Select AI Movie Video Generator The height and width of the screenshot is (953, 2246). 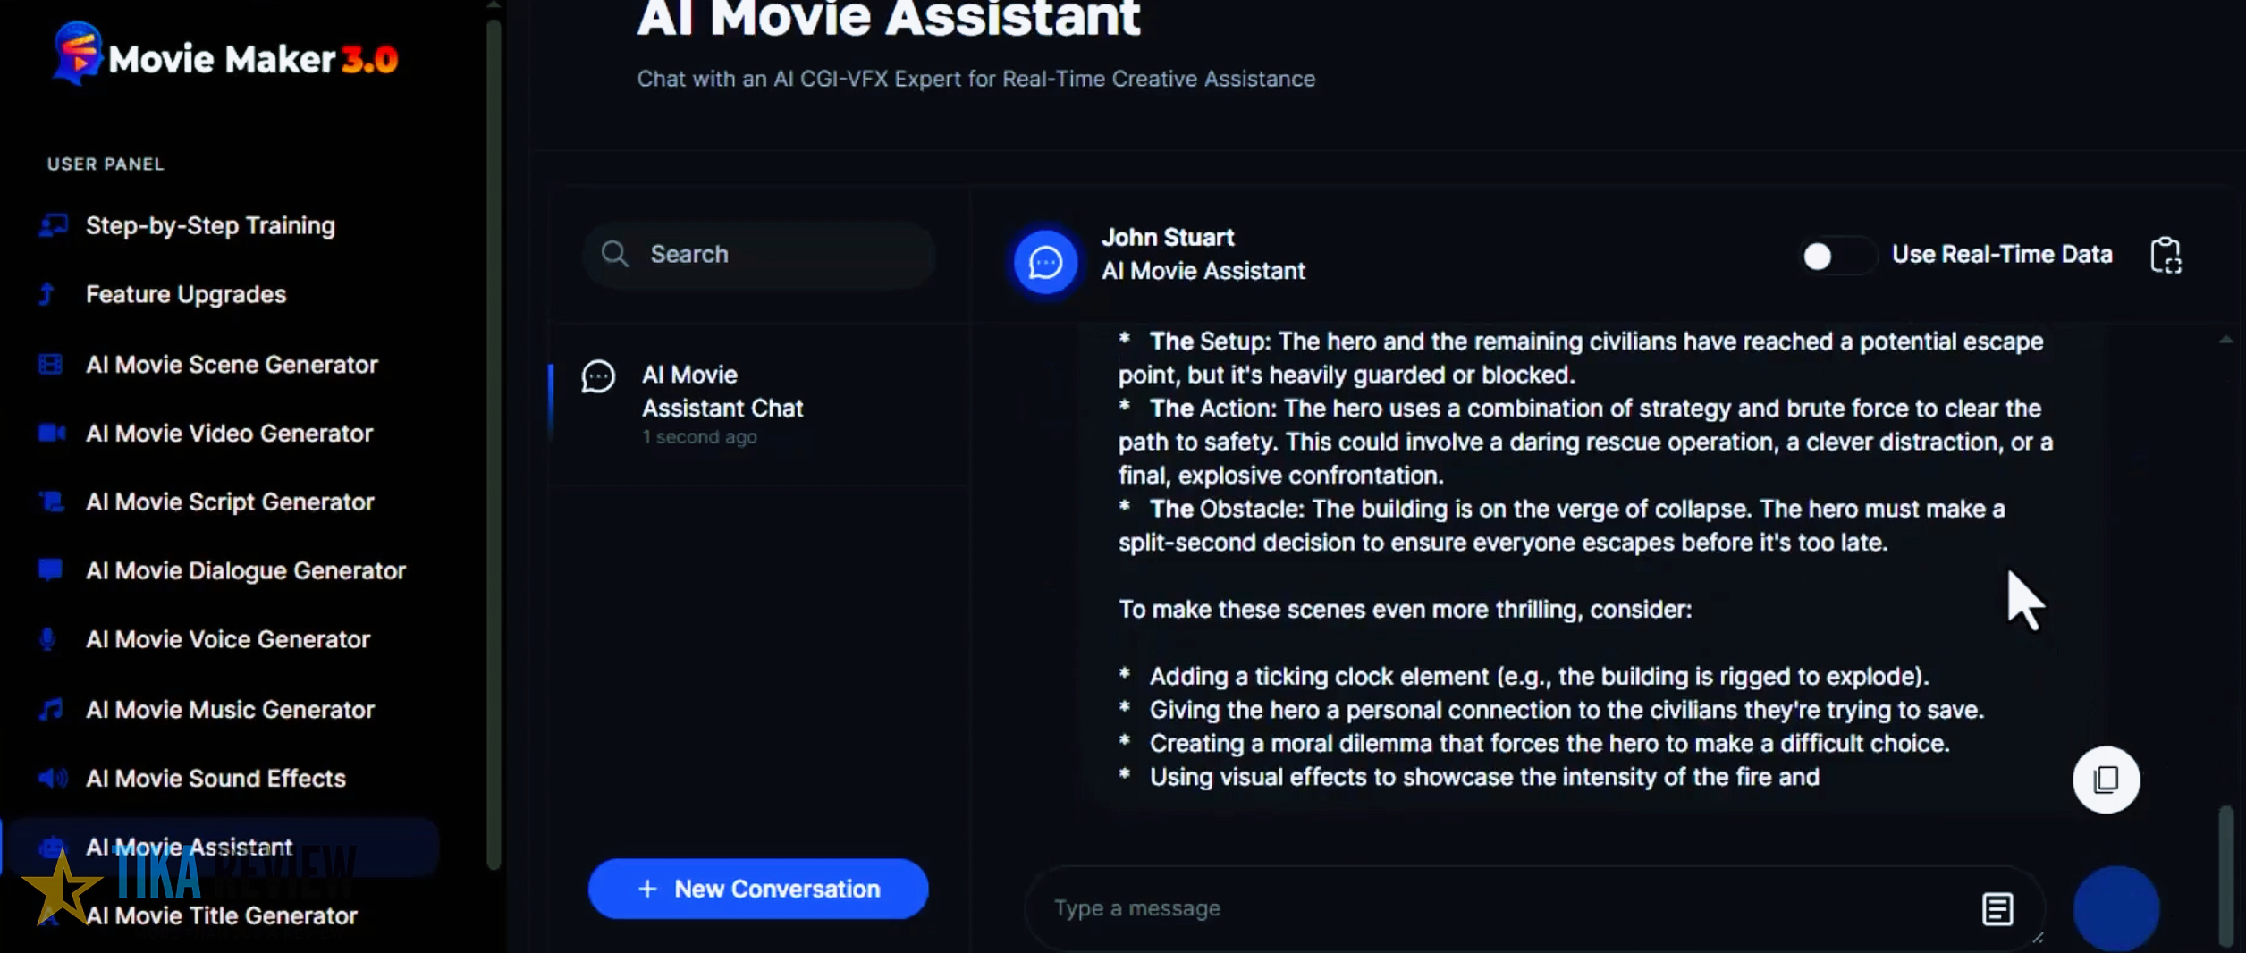[x=229, y=434]
